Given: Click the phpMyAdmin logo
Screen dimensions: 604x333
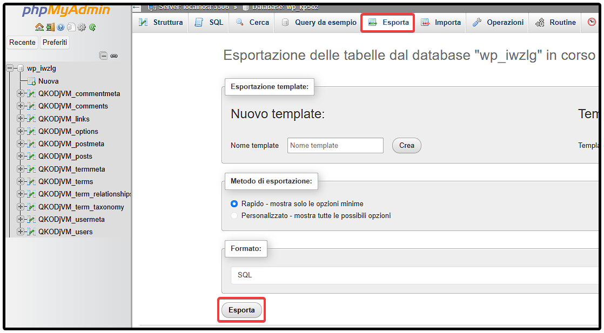Looking at the screenshot, I should 66,10.
